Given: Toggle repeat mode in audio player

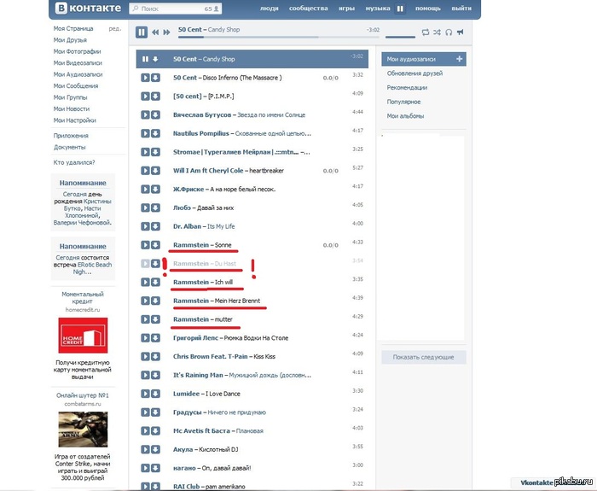Looking at the screenshot, I should [x=426, y=32].
